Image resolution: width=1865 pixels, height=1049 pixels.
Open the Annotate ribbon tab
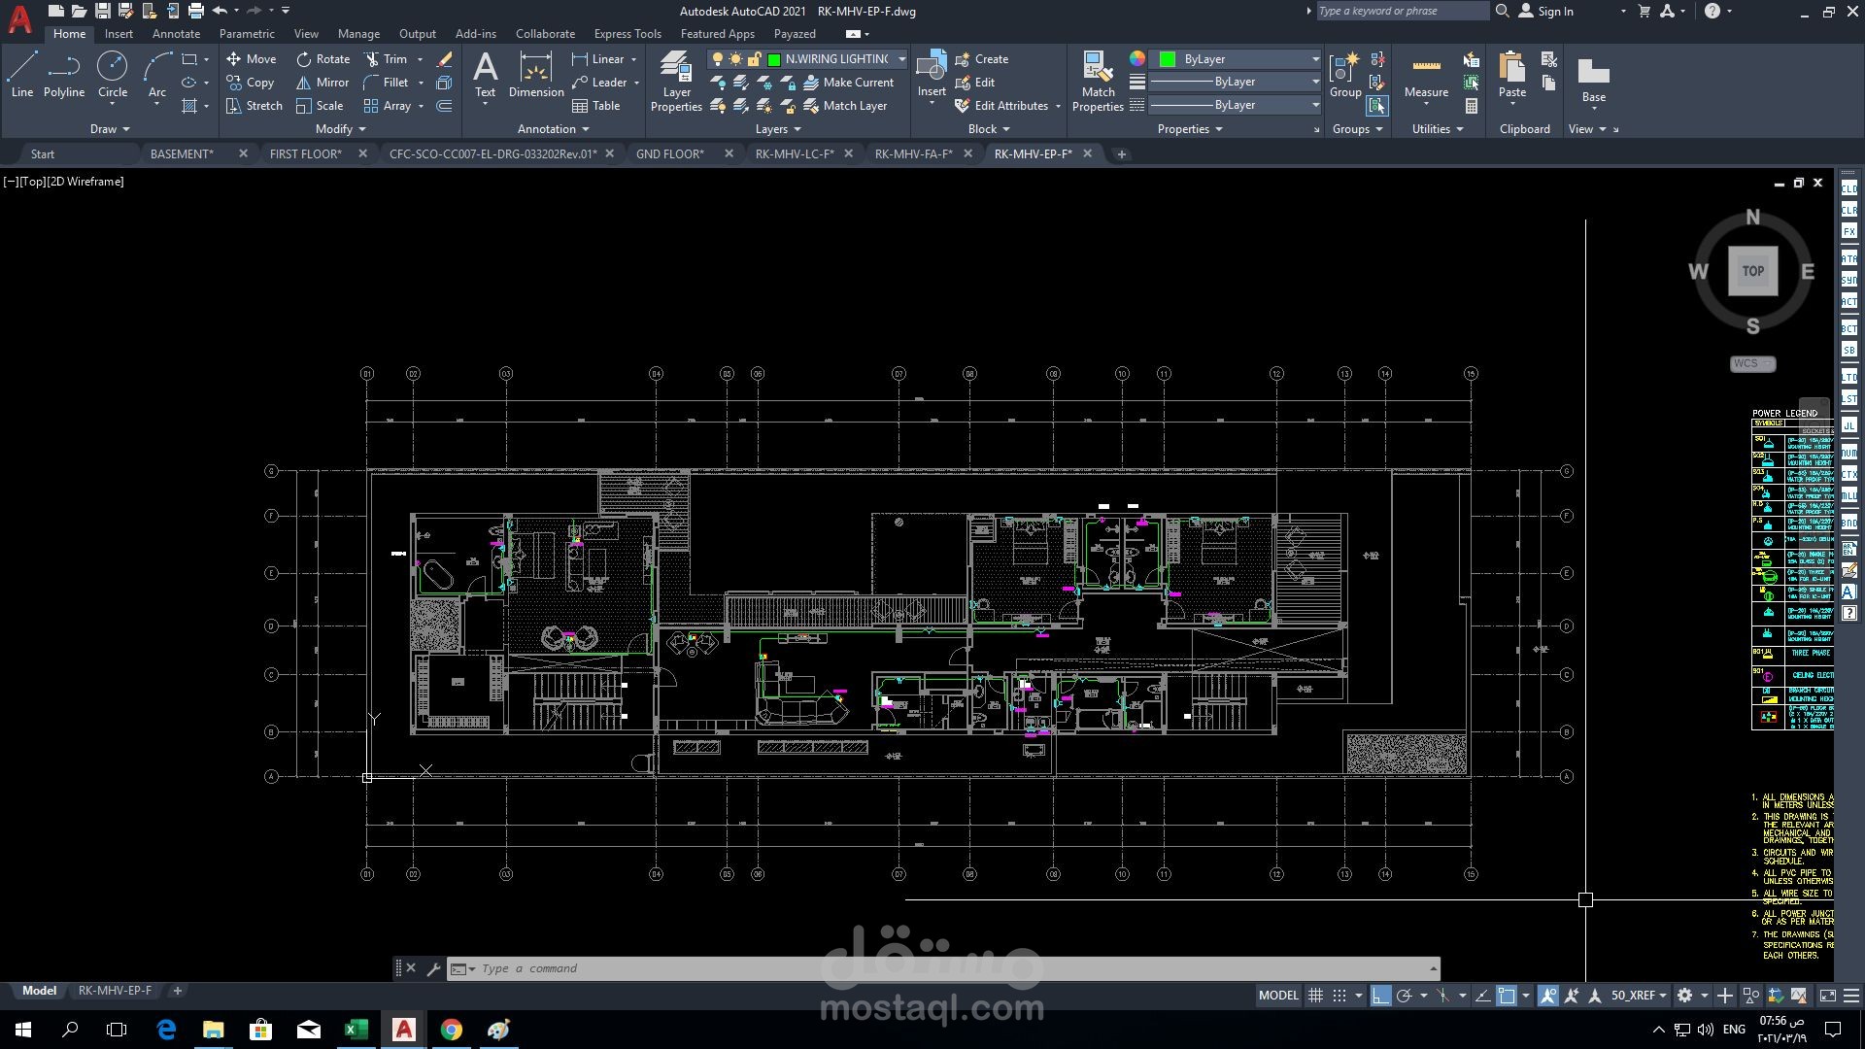(176, 34)
